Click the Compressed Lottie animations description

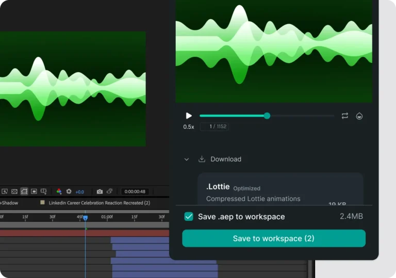(x=253, y=199)
